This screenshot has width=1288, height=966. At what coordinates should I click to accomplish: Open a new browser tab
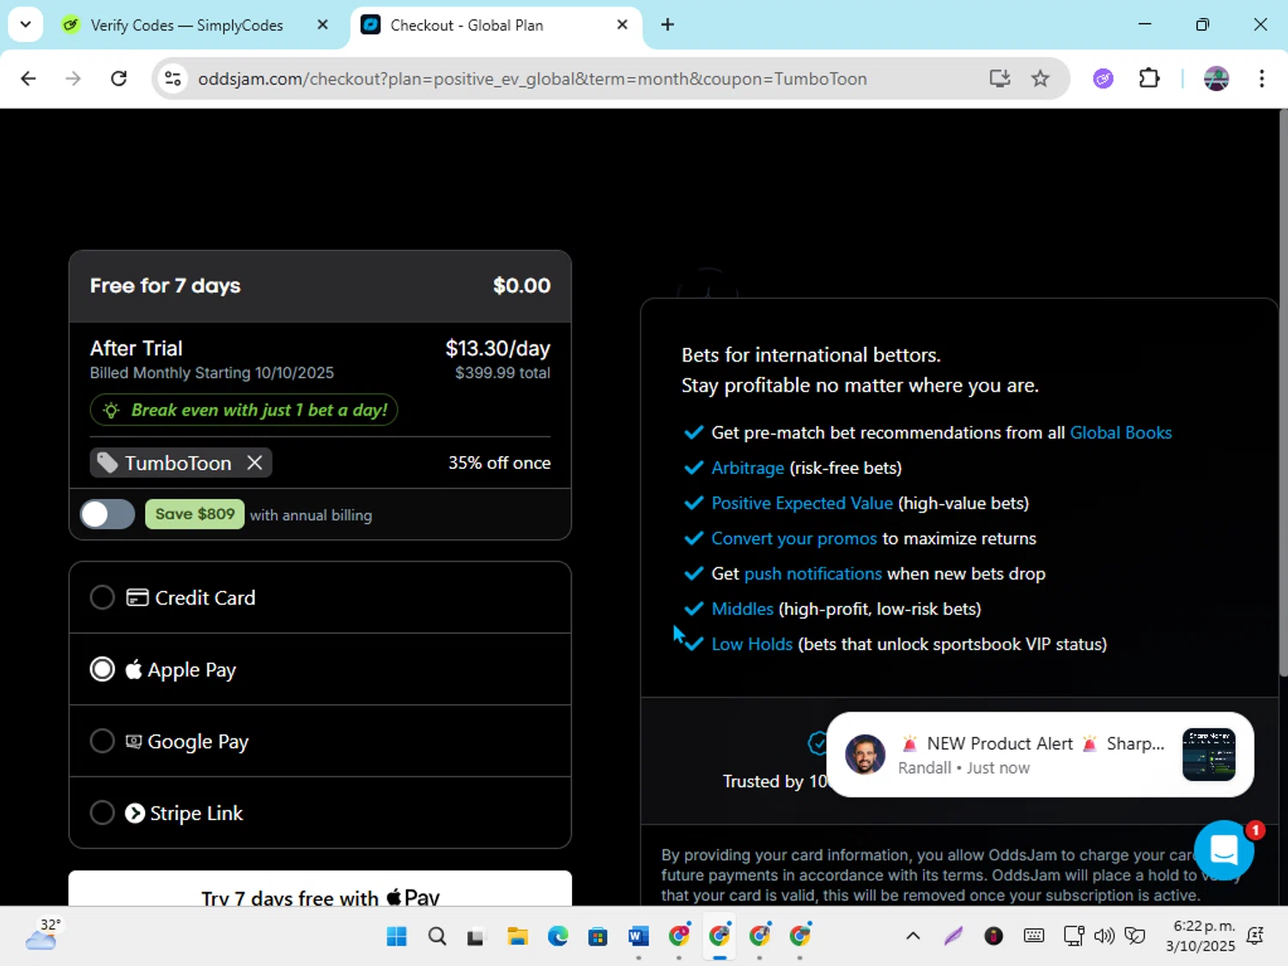(667, 25)
